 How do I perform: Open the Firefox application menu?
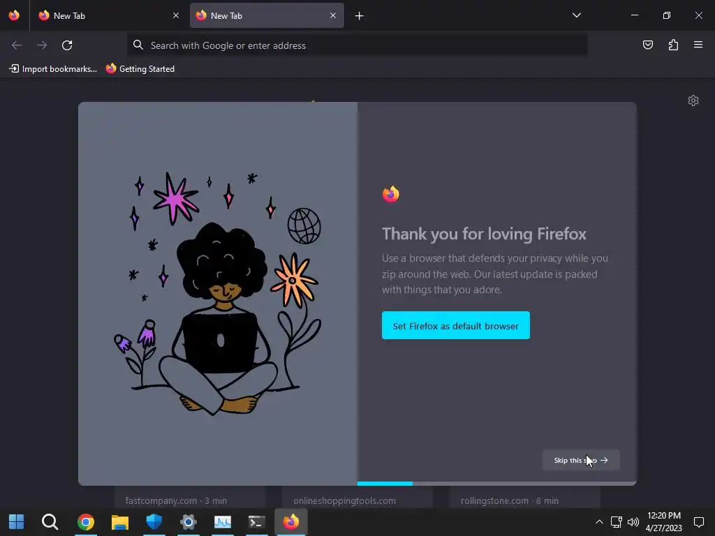tap(698, 45)
